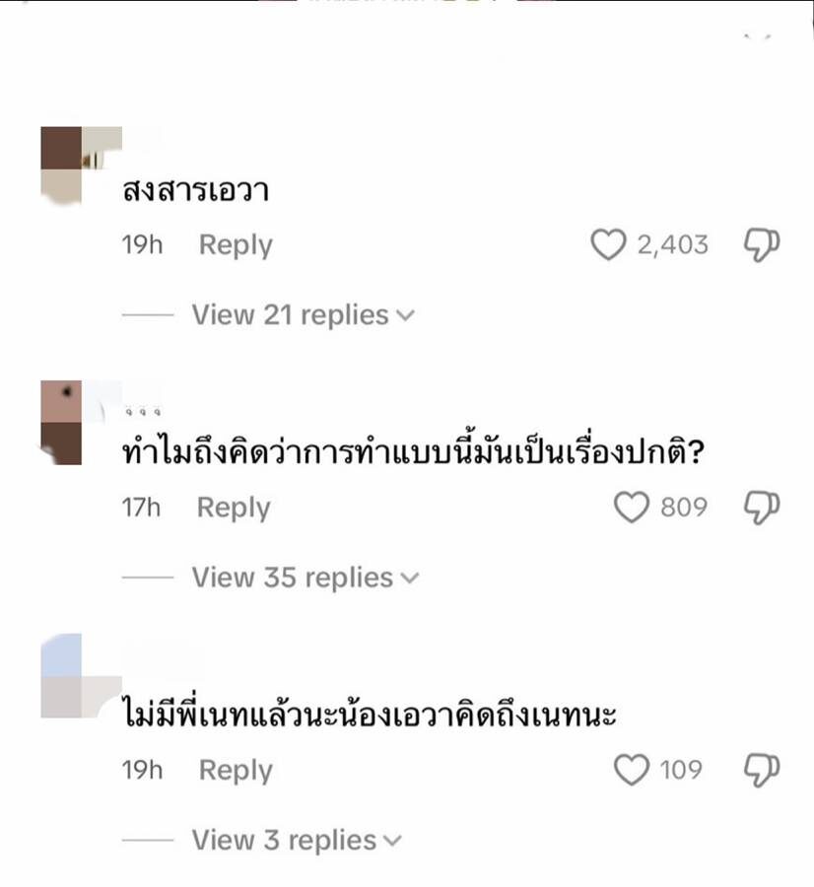Like the comment with 109 likes
The width and height of the screenshot is (814, 887).
click(x=632, y=770)
